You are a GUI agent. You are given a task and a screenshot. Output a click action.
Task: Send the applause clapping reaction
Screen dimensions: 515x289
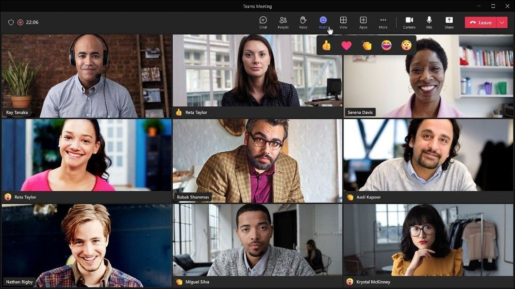click(367, 45)
